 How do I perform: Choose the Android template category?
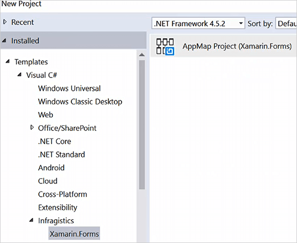(51, 168)
